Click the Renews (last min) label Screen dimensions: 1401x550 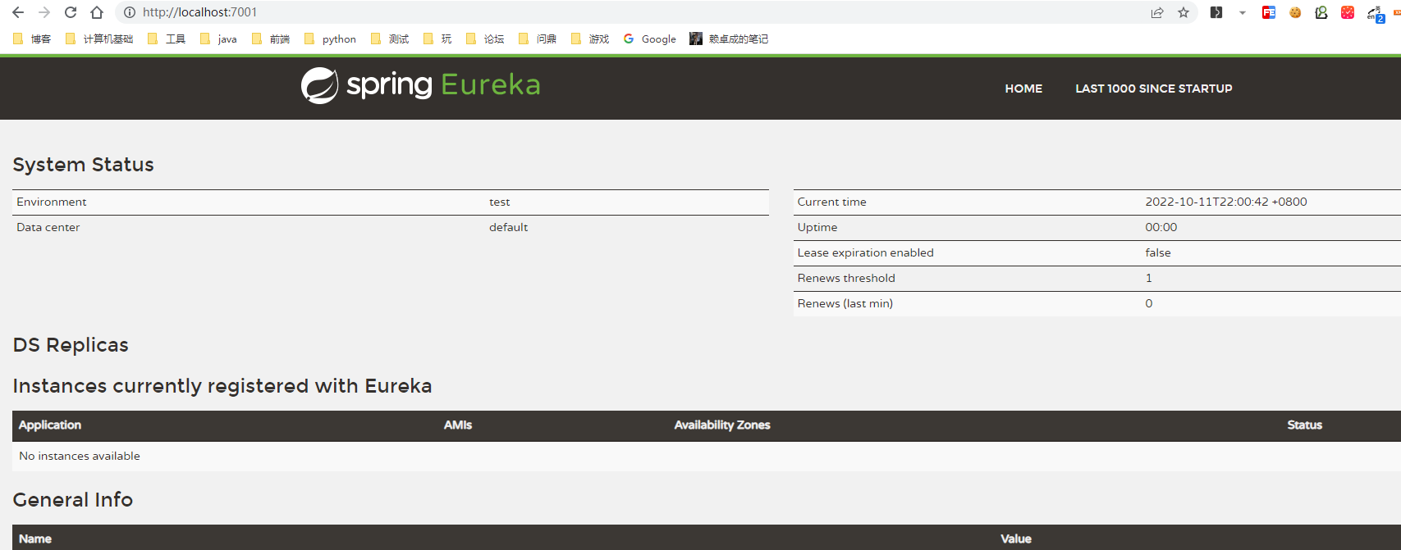point(845,303)
